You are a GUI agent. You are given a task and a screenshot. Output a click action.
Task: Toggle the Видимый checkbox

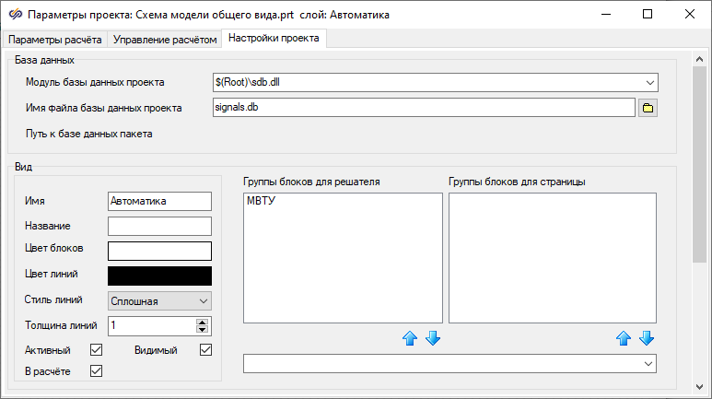(x=205, y=350)
